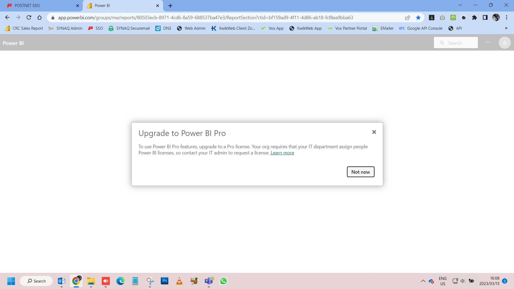Open a new browser tab
Viewport: 514px width, 289px height.
[x=170, y=6]
